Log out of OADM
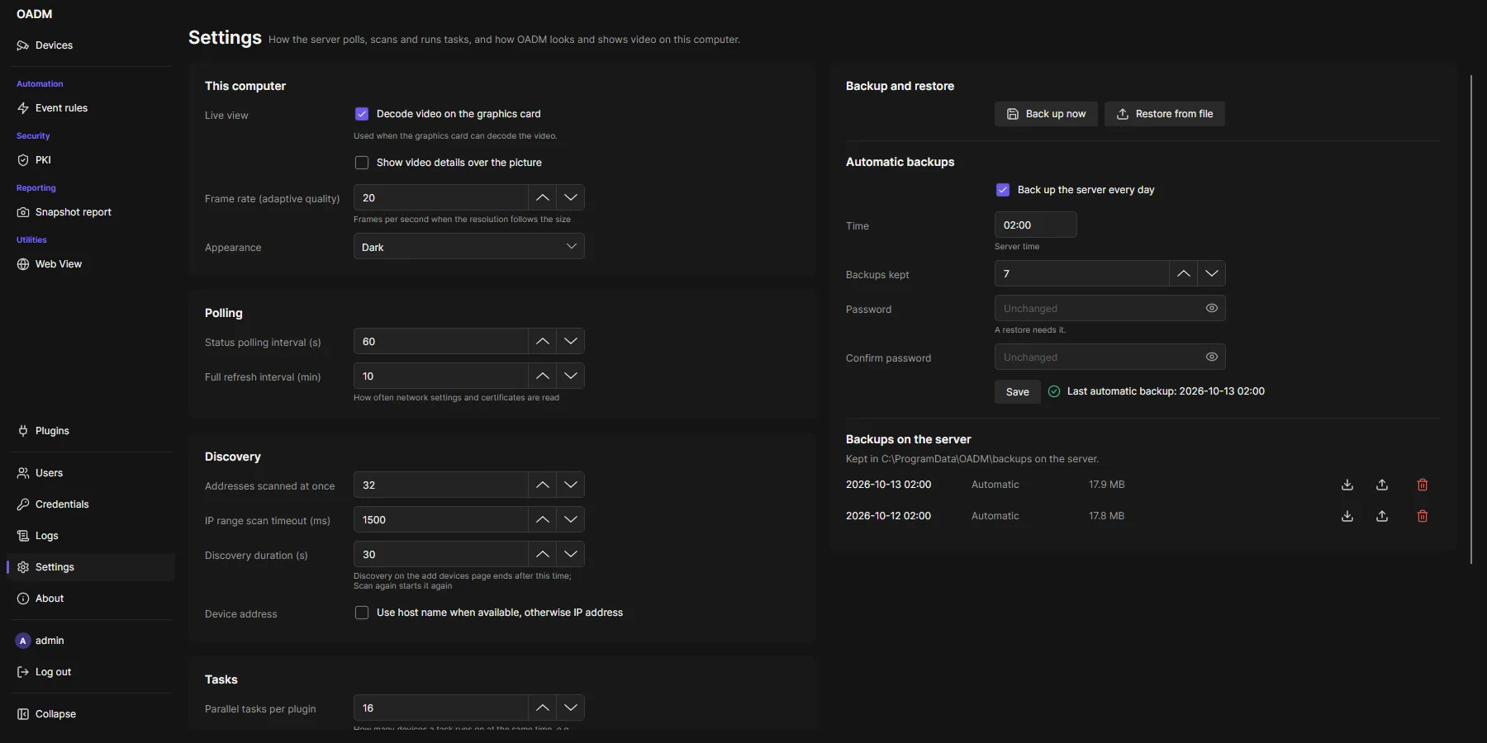The width and height of the screenshot is (1487, 743). point(91,672)
